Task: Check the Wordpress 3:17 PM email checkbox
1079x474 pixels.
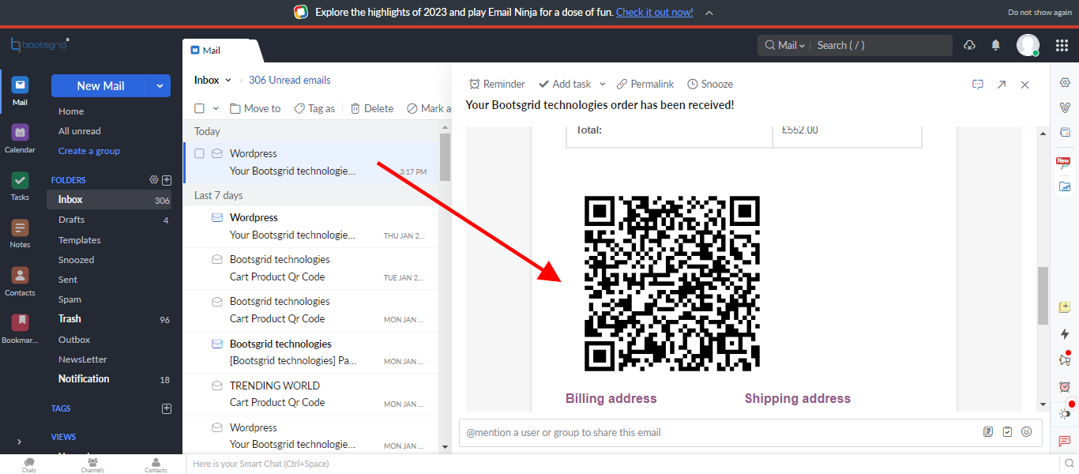Action: tap(200, 153)
